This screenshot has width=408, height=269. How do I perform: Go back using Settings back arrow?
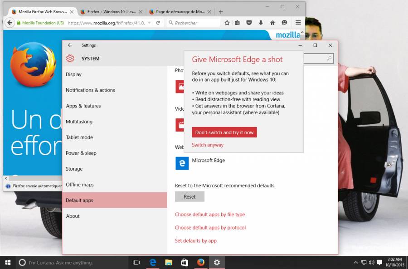pyautogui.click(x=70, y=45)
